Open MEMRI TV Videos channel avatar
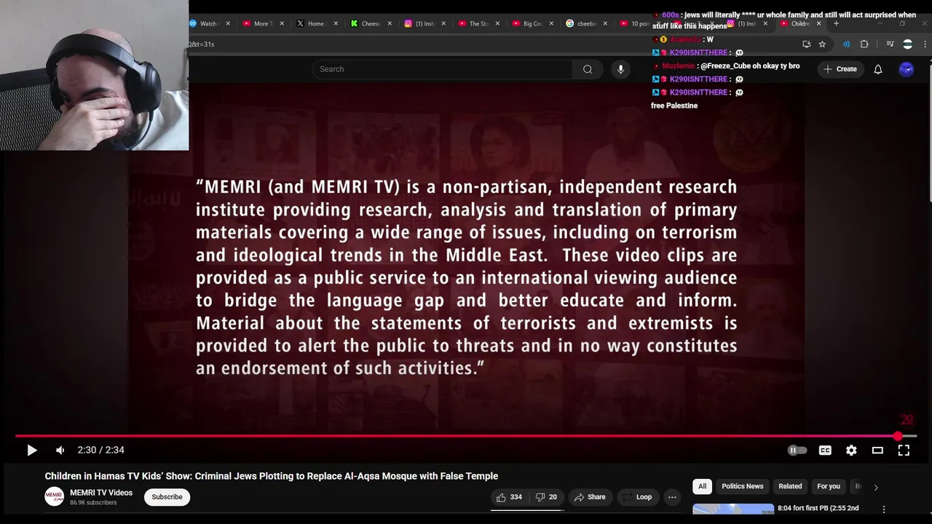Viewport: 932px width, 524px height. click(x=55, y=497)
